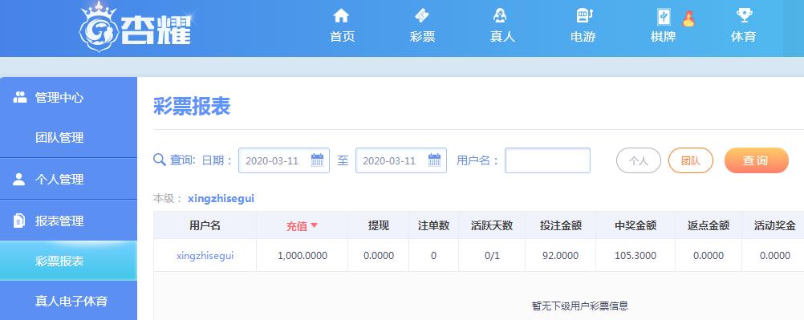Click the orange 查询 search button

756,160
